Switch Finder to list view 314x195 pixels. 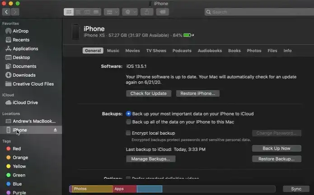click(x=78, y=12)
